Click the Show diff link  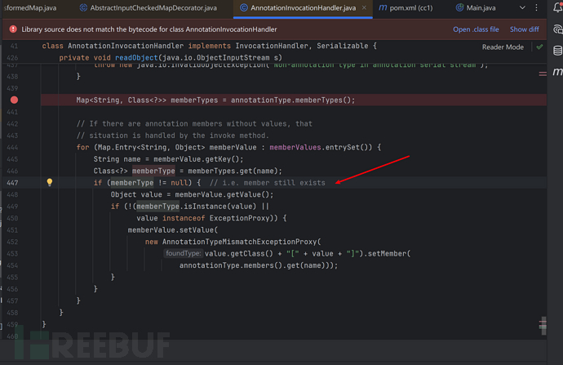point(524,29)
